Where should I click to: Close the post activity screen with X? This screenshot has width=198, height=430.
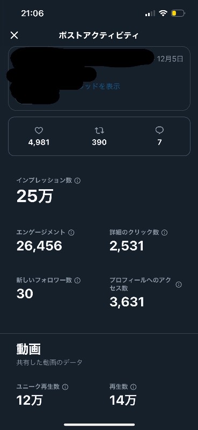14,35
